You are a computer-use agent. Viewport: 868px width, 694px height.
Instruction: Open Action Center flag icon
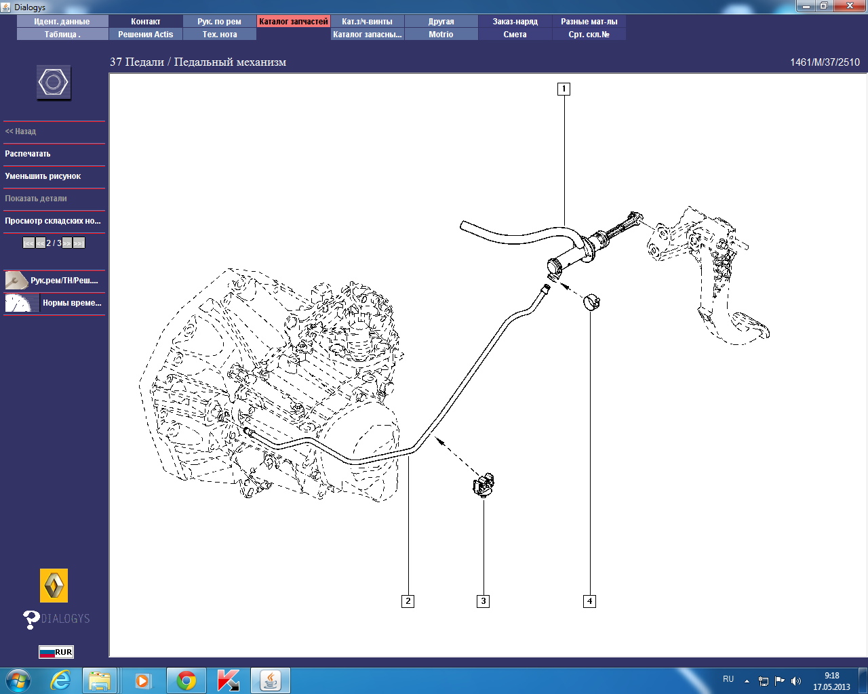pyautogui.click(x=780, y=681)
